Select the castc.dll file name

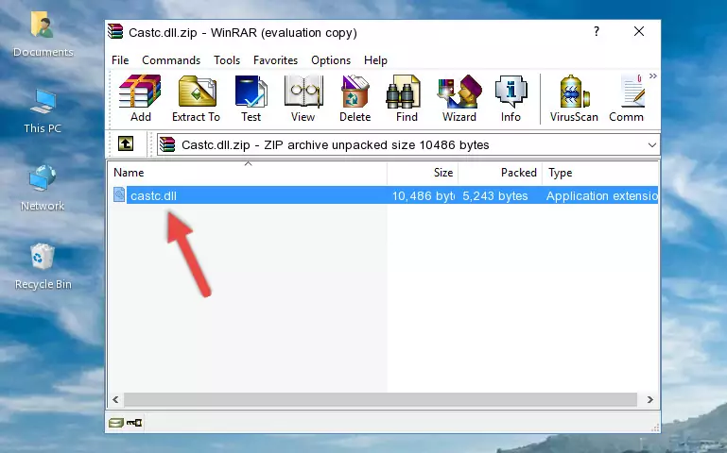point(153,195)
